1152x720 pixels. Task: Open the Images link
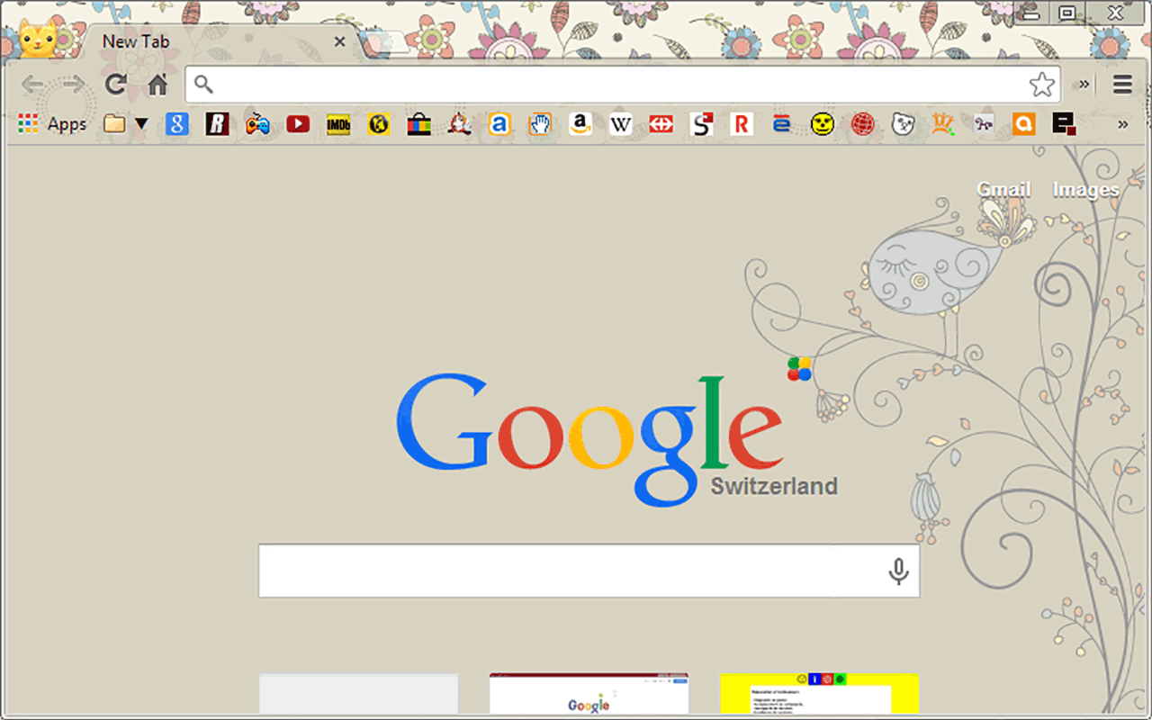tap(1085, 189)
